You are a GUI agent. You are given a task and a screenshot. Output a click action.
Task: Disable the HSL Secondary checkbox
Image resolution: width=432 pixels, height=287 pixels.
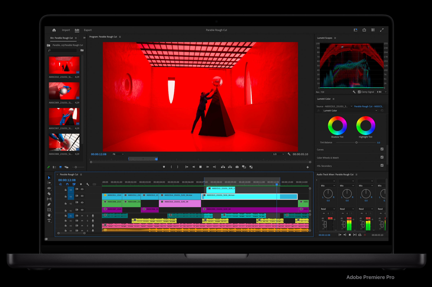[382, 166]
